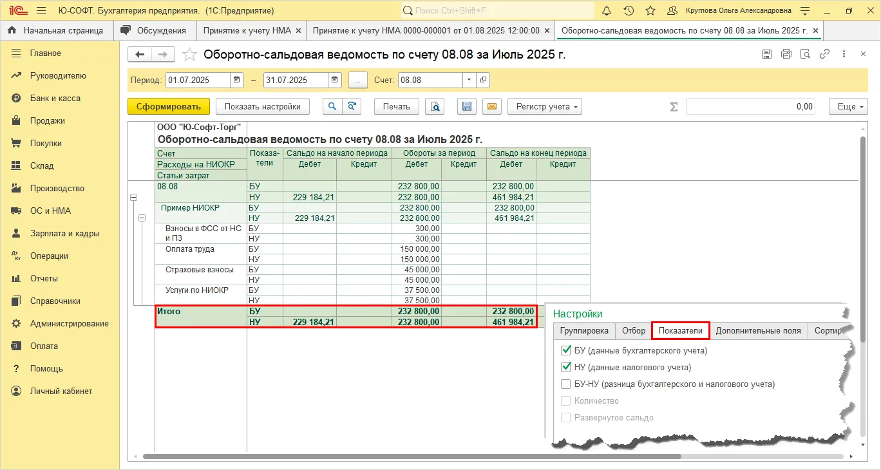Enable БУ-НУ difference checkbox
Viewport: 881px width, 470px height.
[566, 384]
